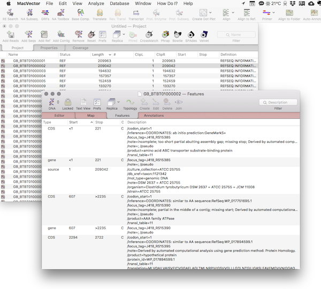
Task: Run the Phrap assembler icon
Action: [165, 34]
